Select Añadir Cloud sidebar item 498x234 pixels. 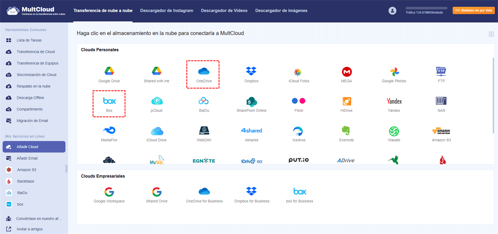pyautogui.click(x=34, y=147)
